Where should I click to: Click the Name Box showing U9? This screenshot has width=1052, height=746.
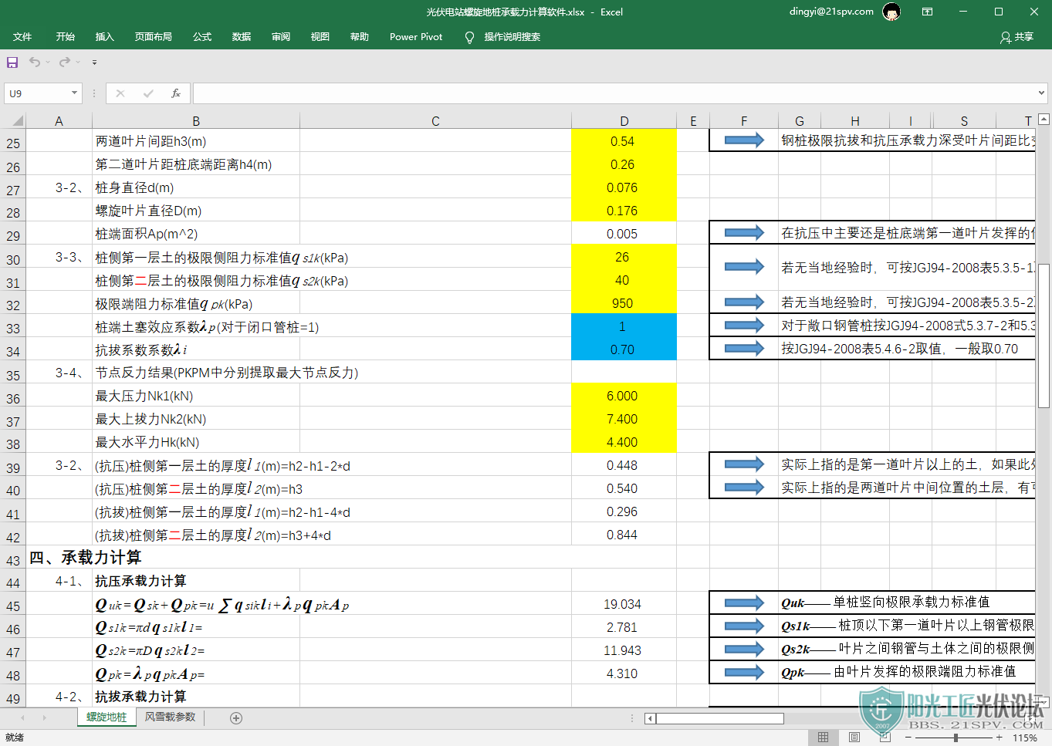(36, 93)
